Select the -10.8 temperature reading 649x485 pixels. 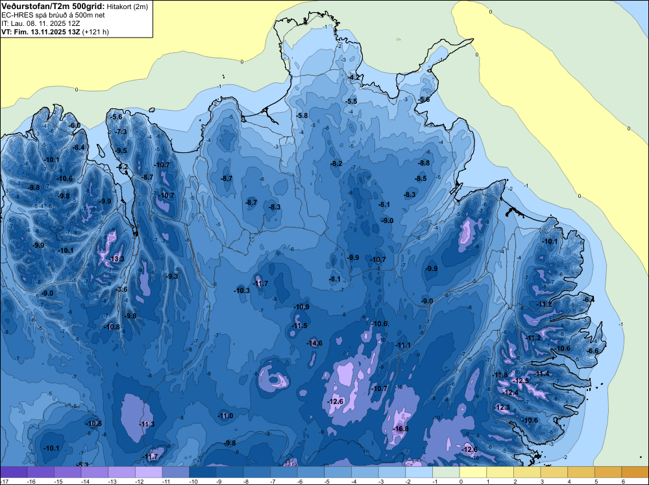112,327
